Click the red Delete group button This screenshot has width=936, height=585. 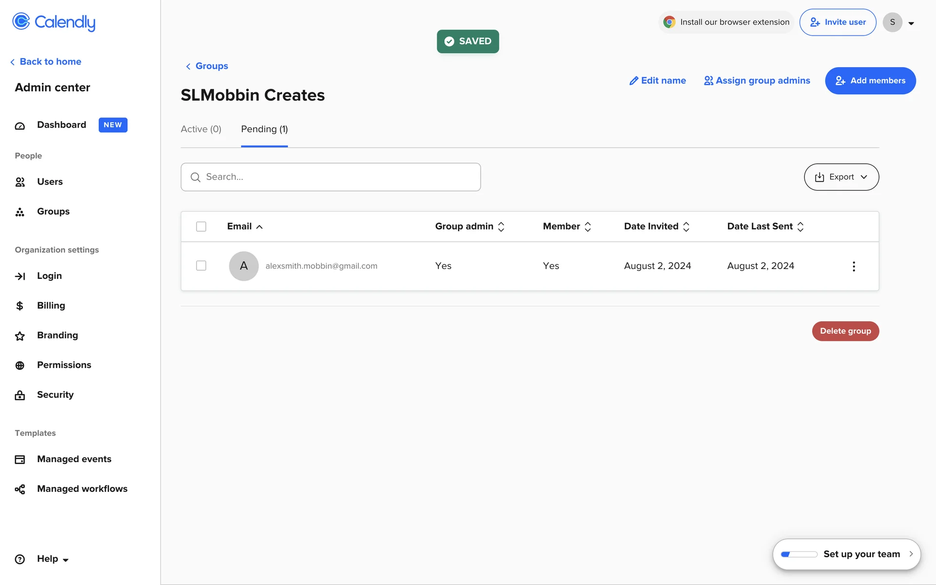[845, 331]
